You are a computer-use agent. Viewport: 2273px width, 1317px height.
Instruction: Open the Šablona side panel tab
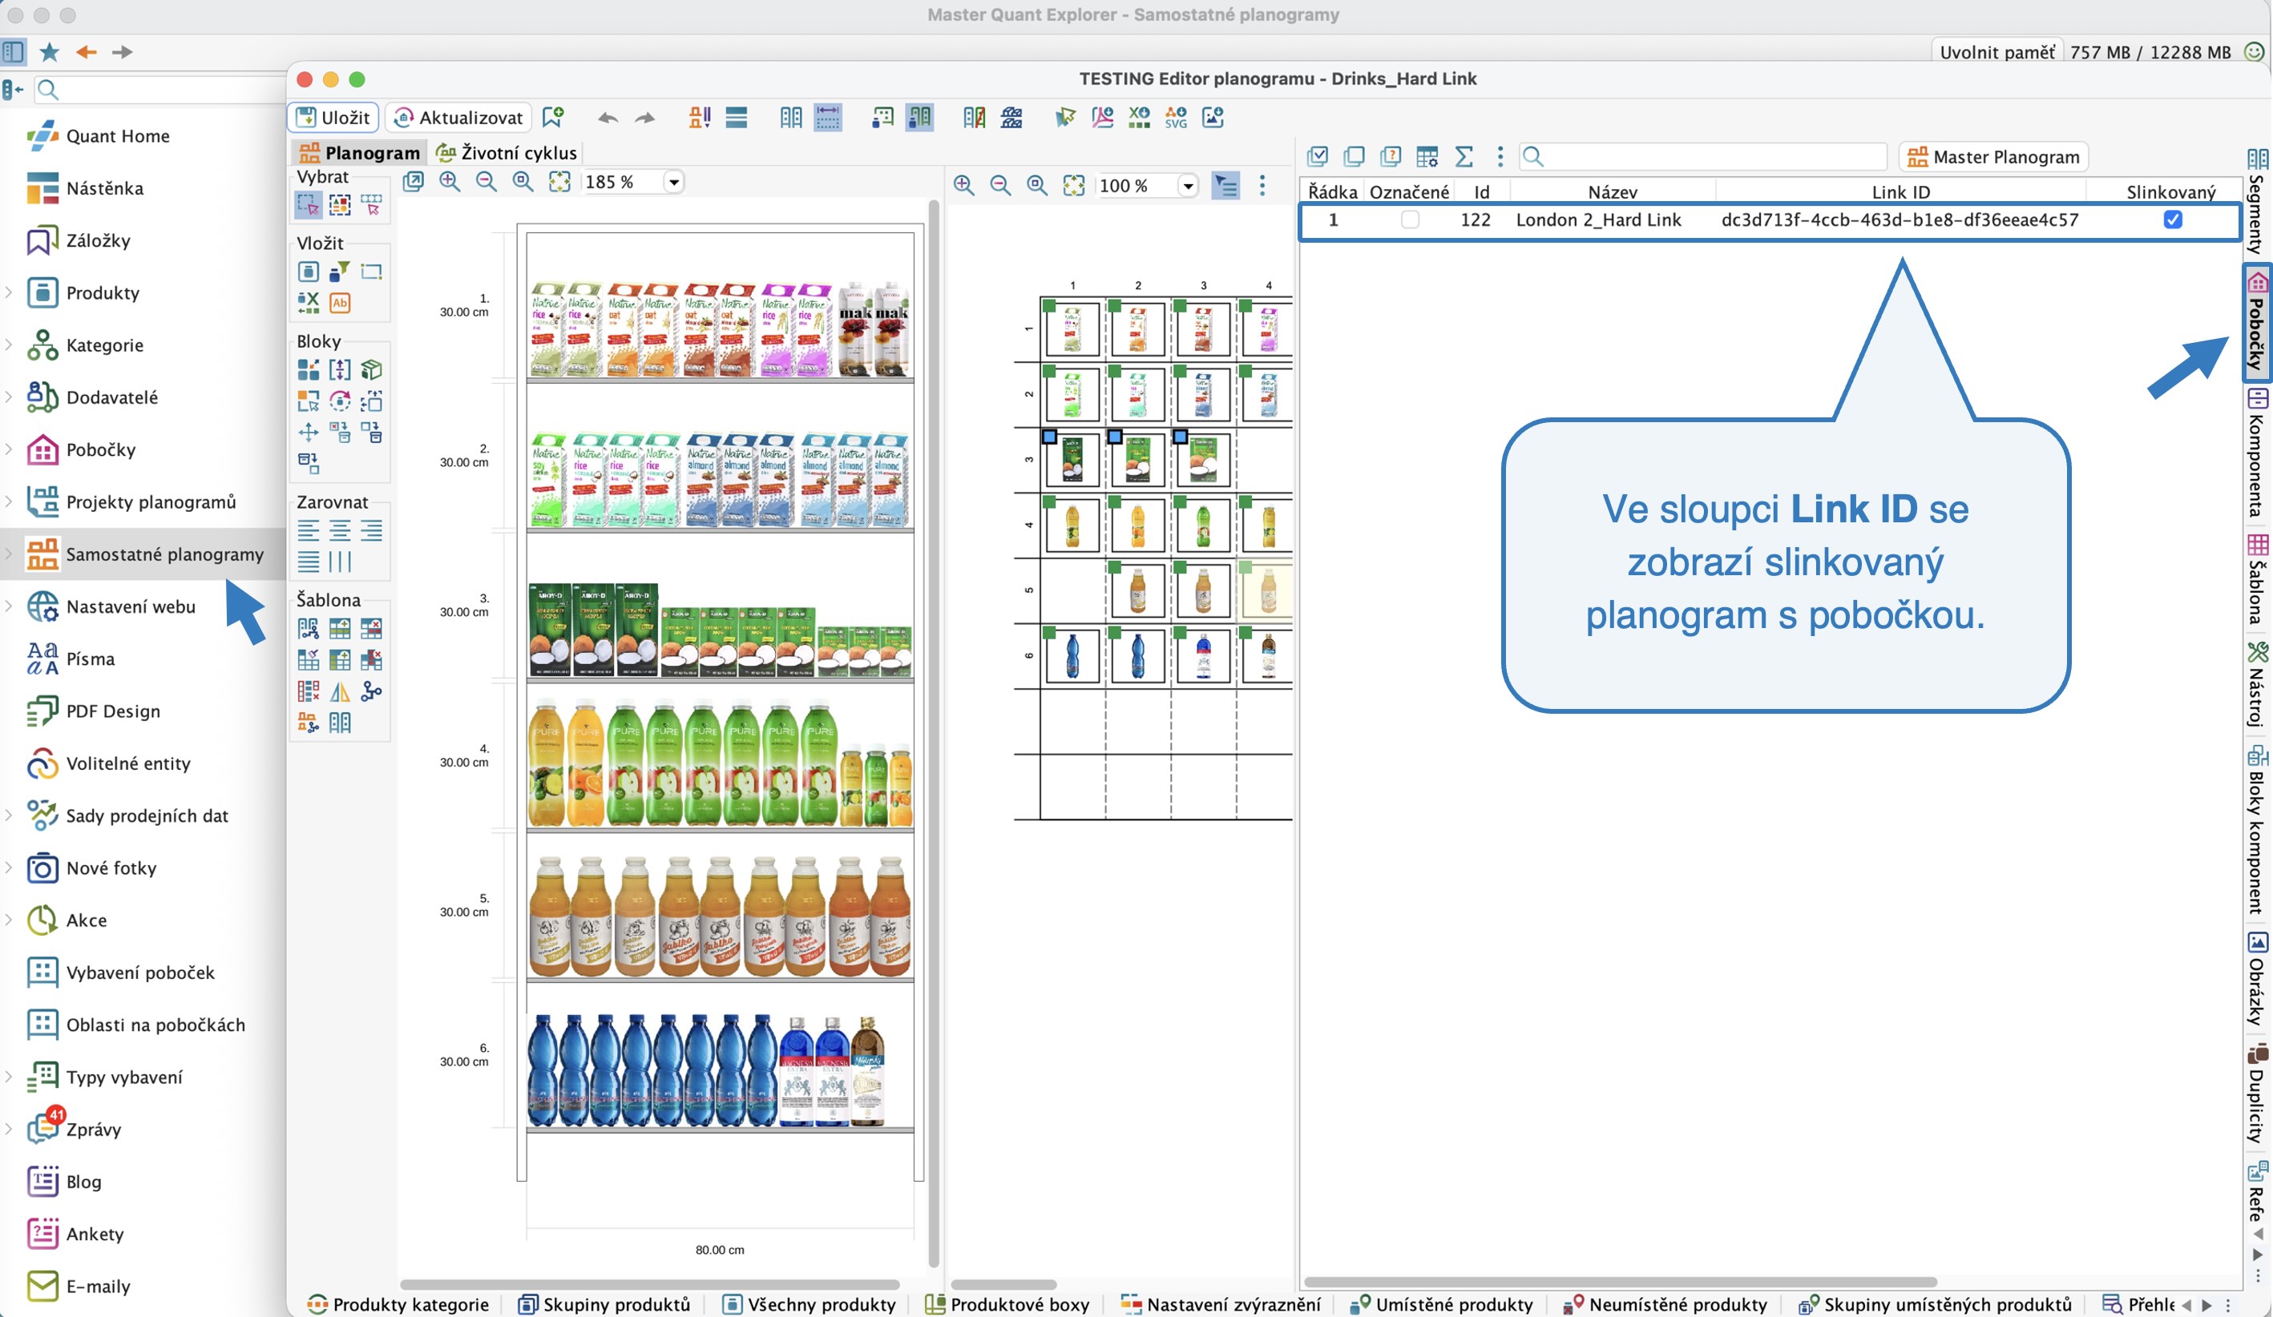tap(2257, 578)
